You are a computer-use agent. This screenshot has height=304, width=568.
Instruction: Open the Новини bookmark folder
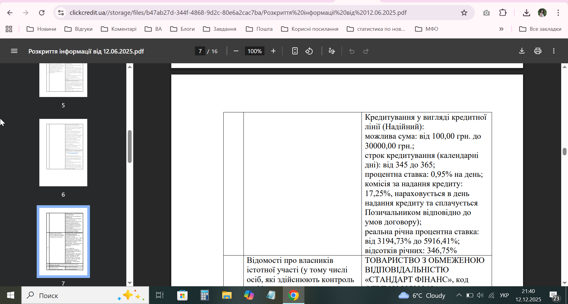point(41,29)
